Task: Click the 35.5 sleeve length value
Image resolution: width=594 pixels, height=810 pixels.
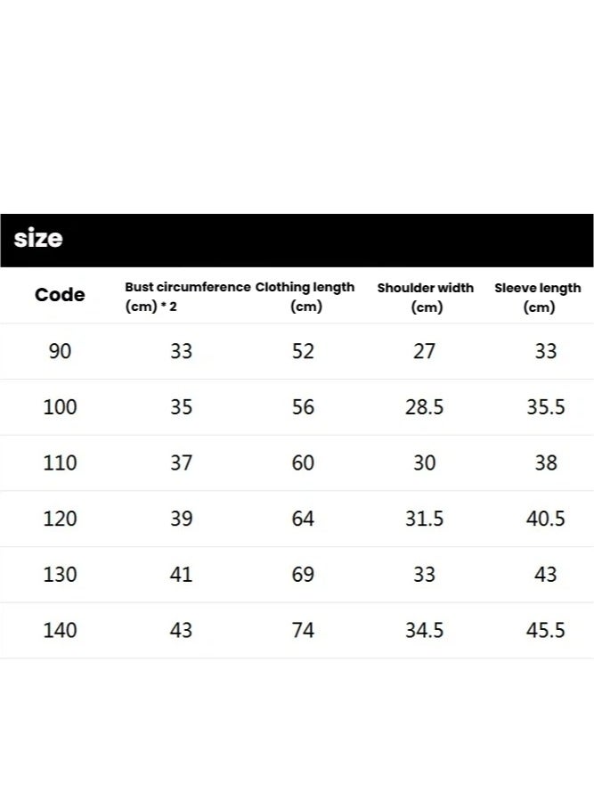Action: tap(545, 407)
